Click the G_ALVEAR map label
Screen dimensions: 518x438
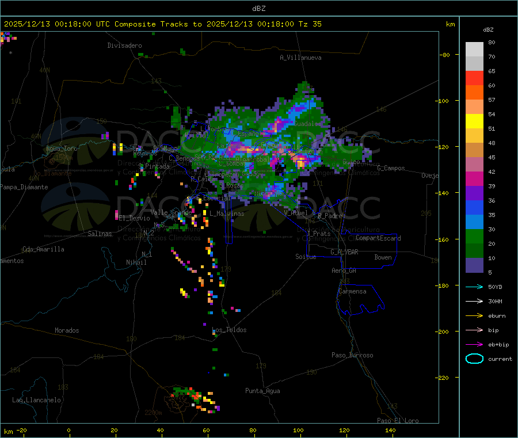(344, 252)
